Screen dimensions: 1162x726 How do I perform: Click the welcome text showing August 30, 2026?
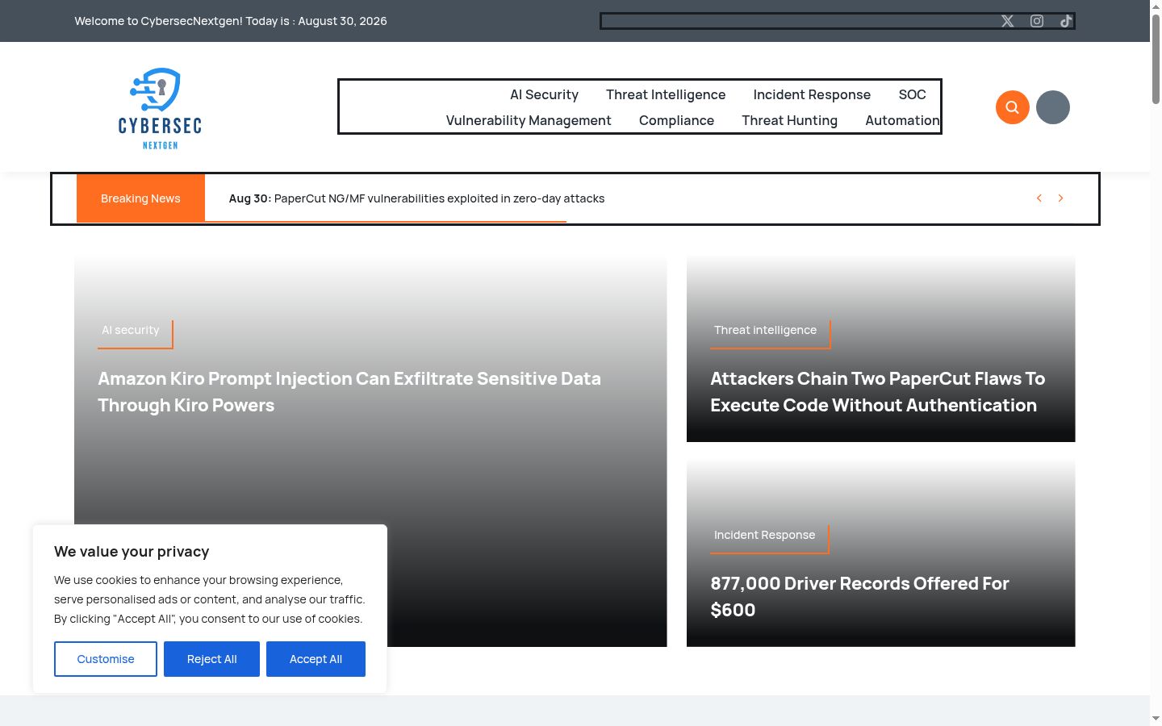coord(231,21)
